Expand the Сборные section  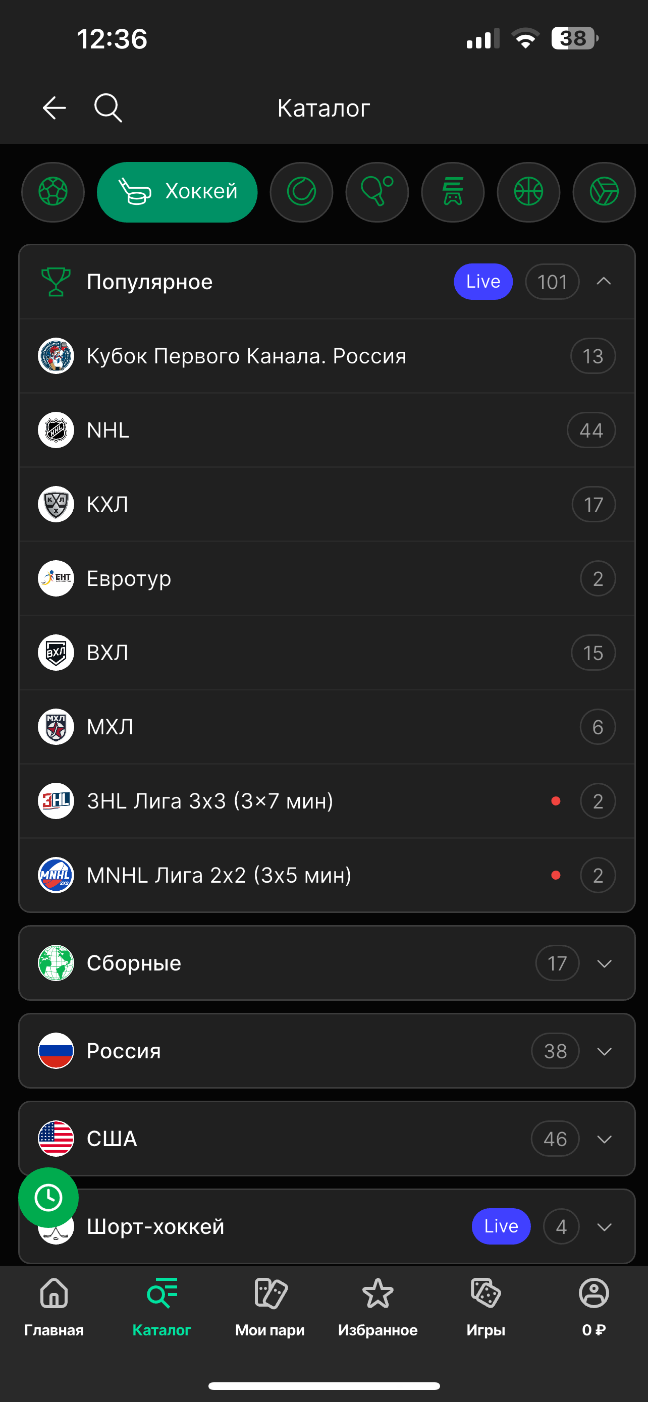point(604,963)
